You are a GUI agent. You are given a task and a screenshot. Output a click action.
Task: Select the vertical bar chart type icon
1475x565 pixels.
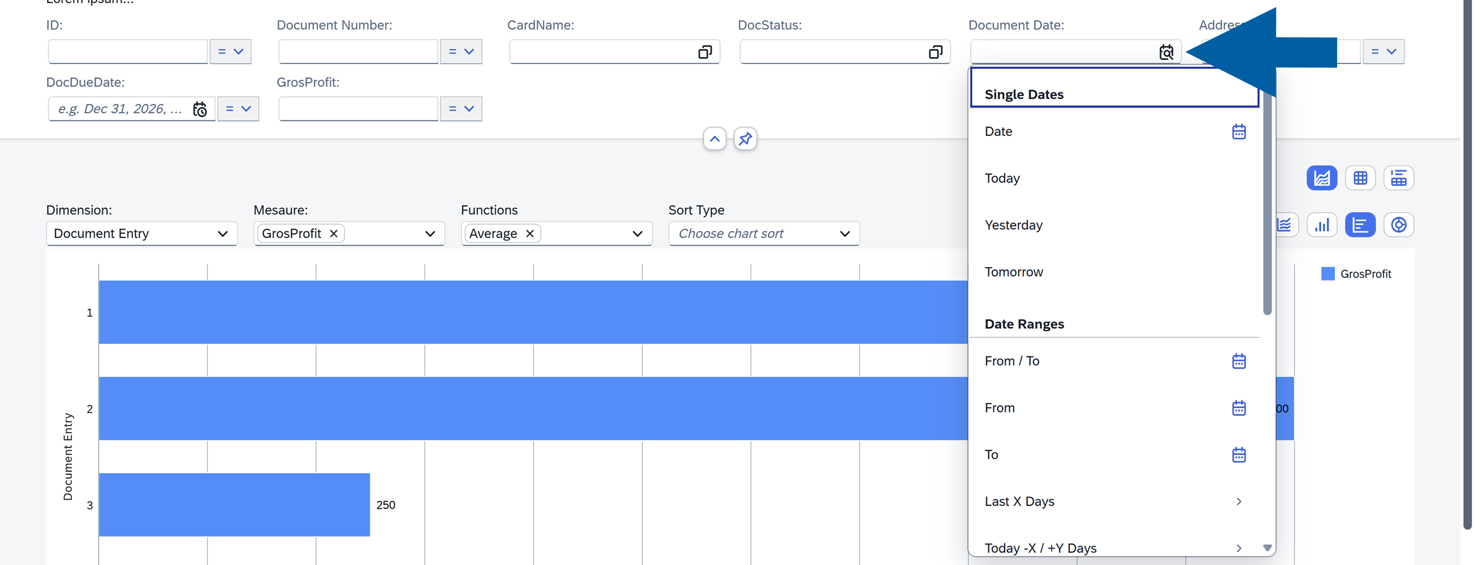(1321, 225)
